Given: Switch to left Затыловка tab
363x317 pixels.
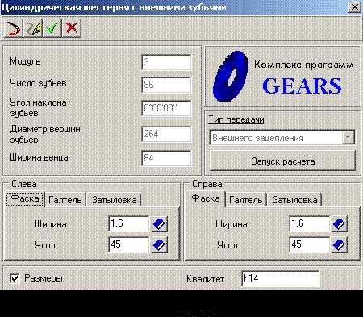Looking at the screenshot, I should pyautogui.click(x=114, y=200).
